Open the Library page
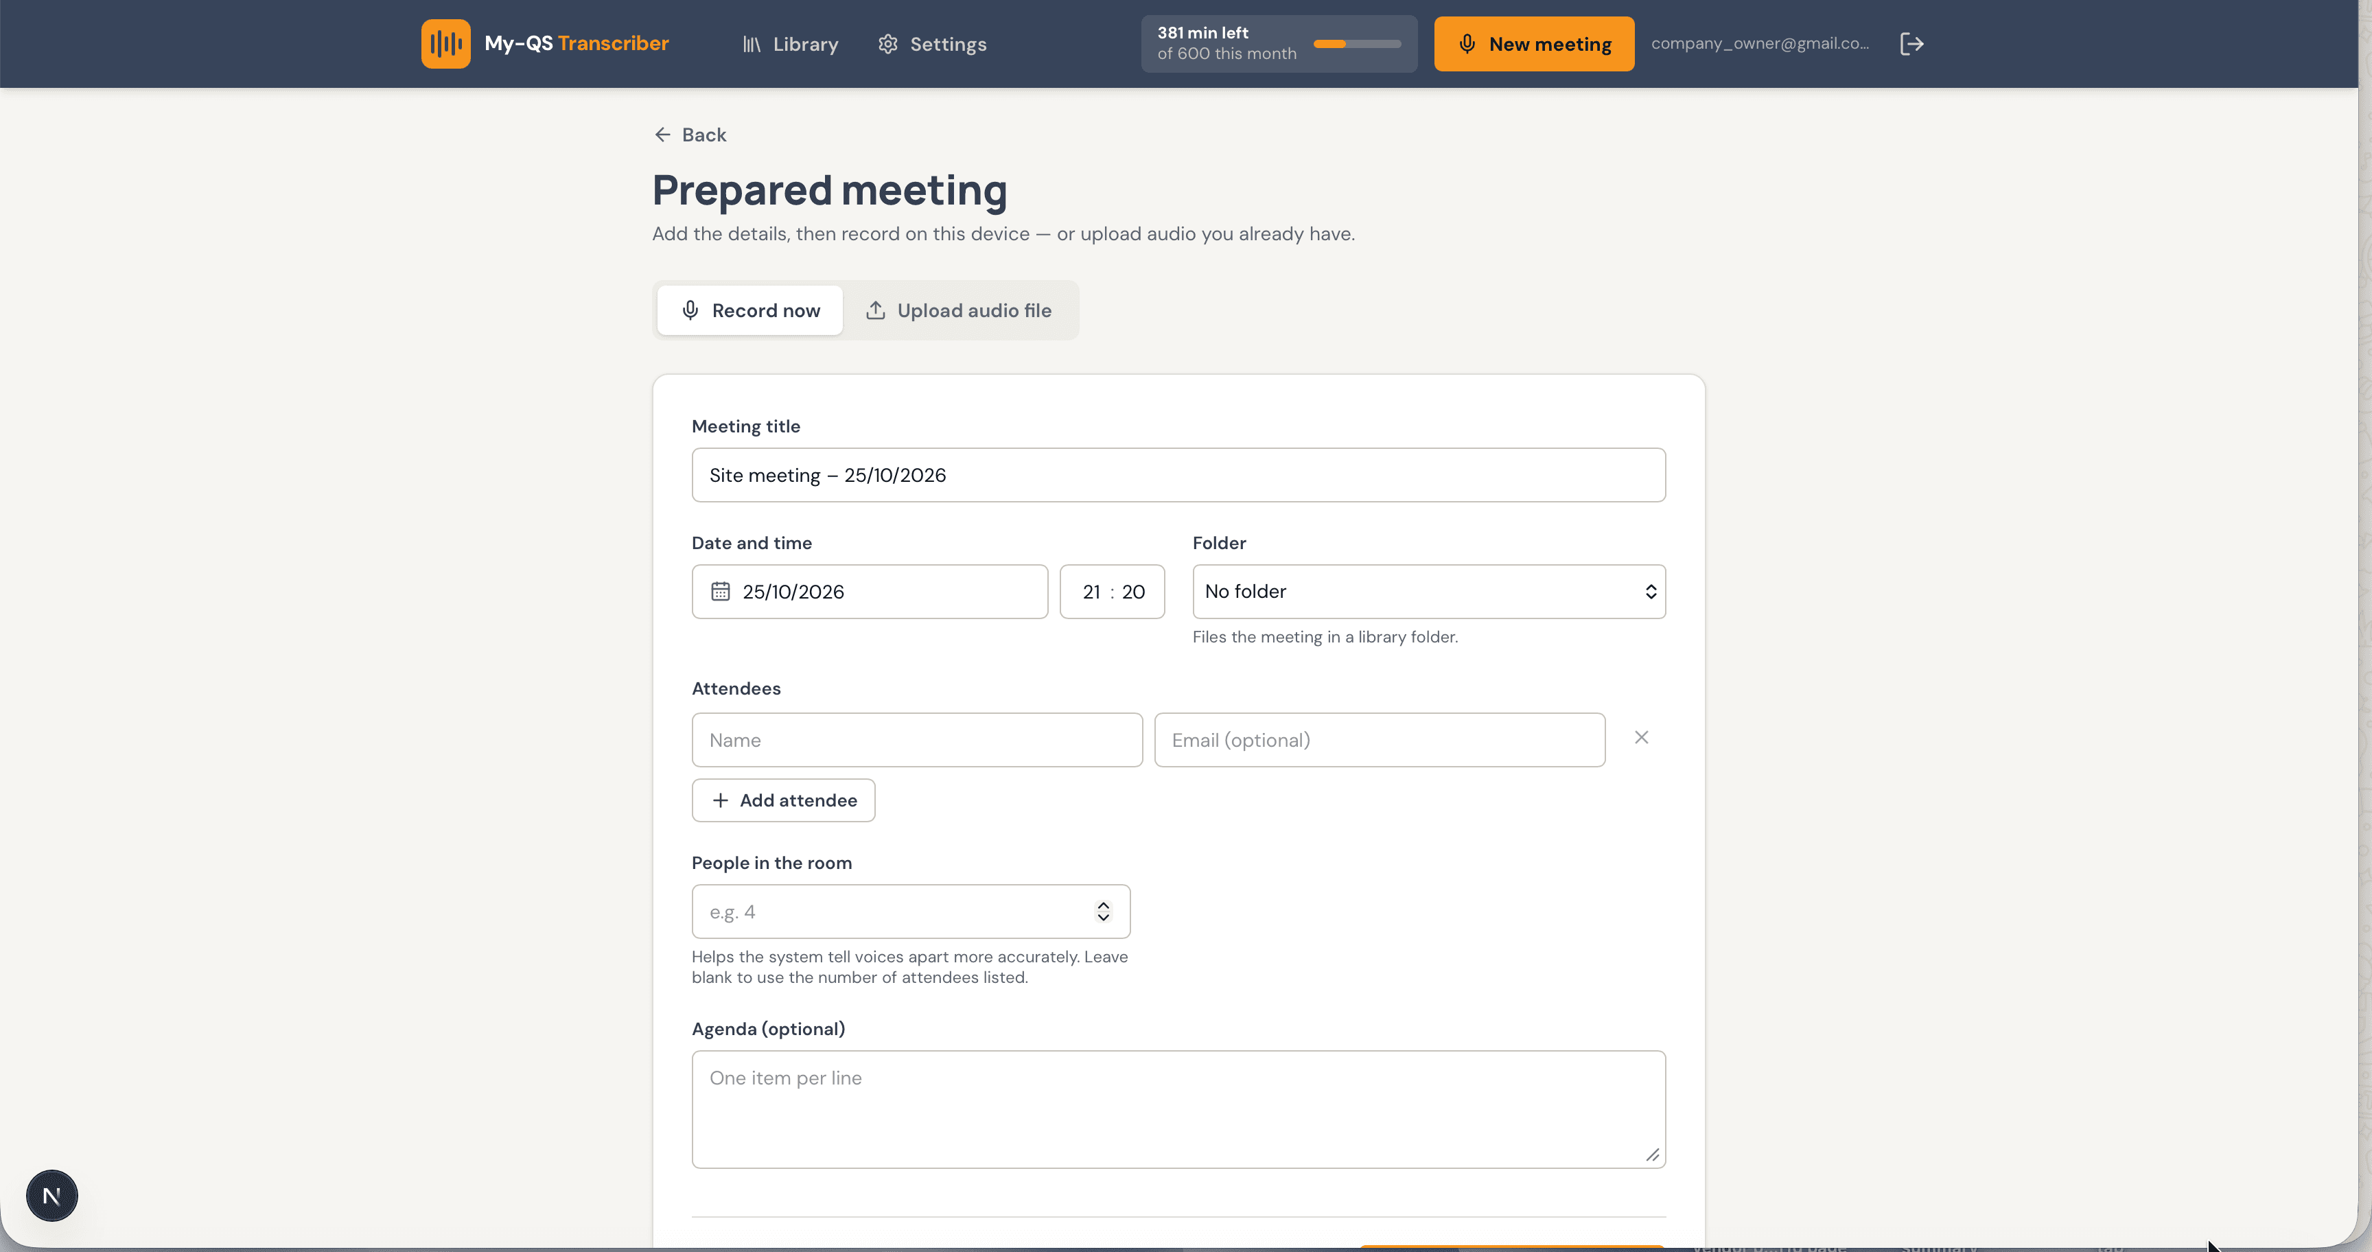This screenshot has width=2372, height=1252. tap(790, 44)
